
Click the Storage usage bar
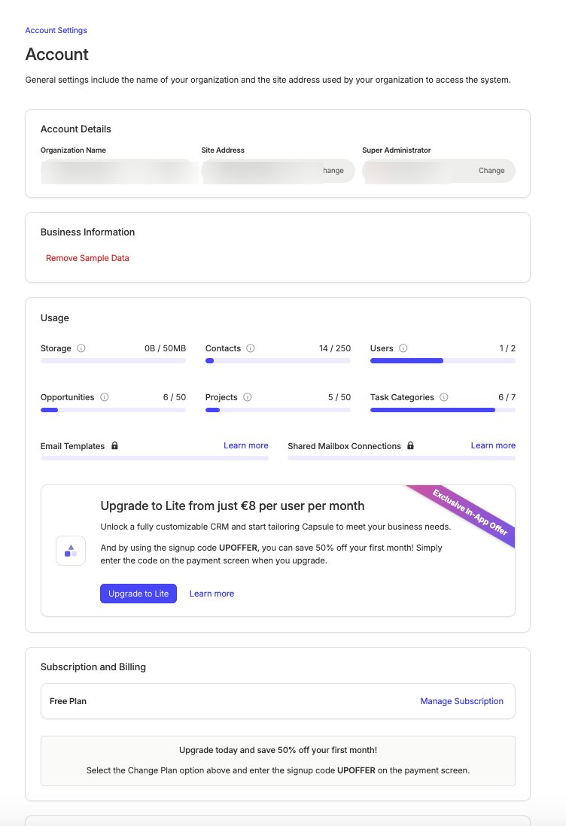tap(114, 361)
